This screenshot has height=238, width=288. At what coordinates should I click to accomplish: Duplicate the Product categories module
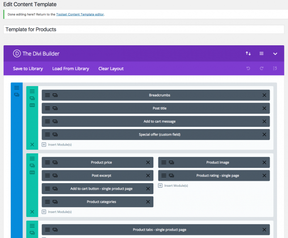[x=55, y=202]
